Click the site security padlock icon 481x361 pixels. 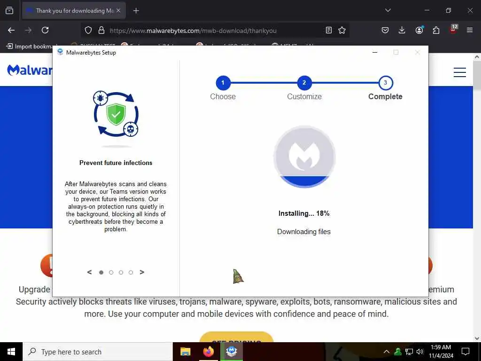(101, 30)
